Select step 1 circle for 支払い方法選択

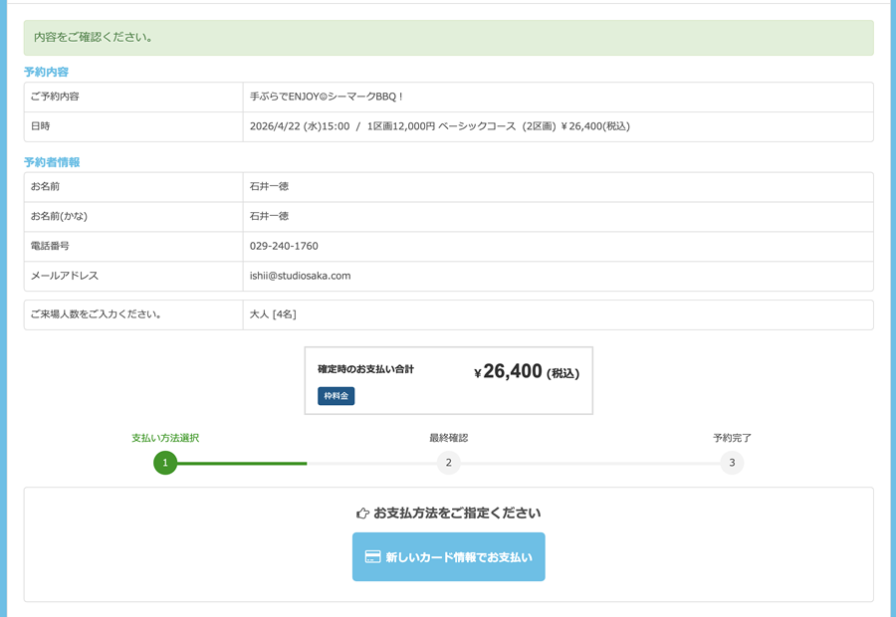(165, 463)
